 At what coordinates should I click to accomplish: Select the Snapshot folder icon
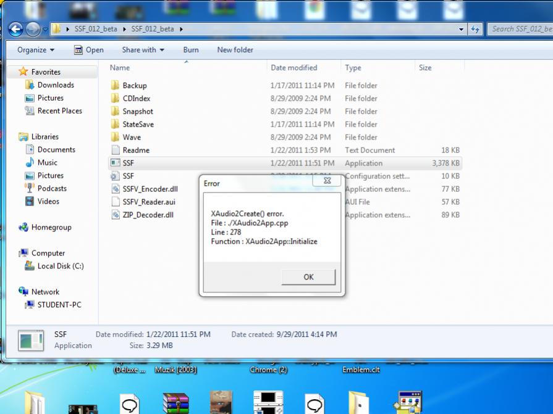(x=115, y=111)
